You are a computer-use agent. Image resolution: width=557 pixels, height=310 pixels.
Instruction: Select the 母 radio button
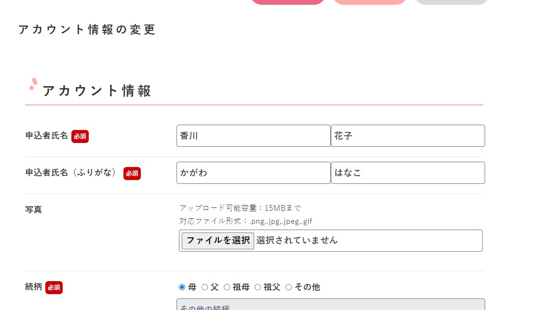(x=182, y=287)
